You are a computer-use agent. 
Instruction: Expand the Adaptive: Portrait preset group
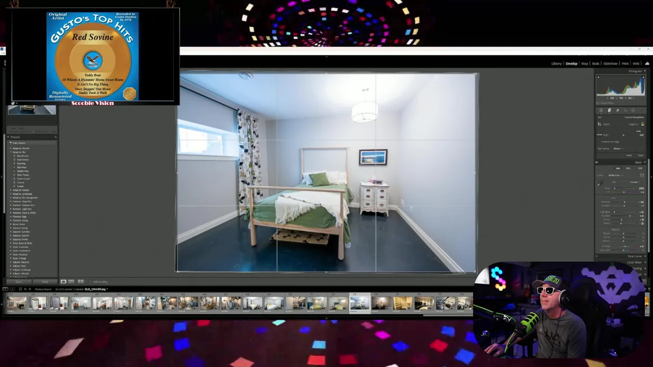click(x=11, y=148)
